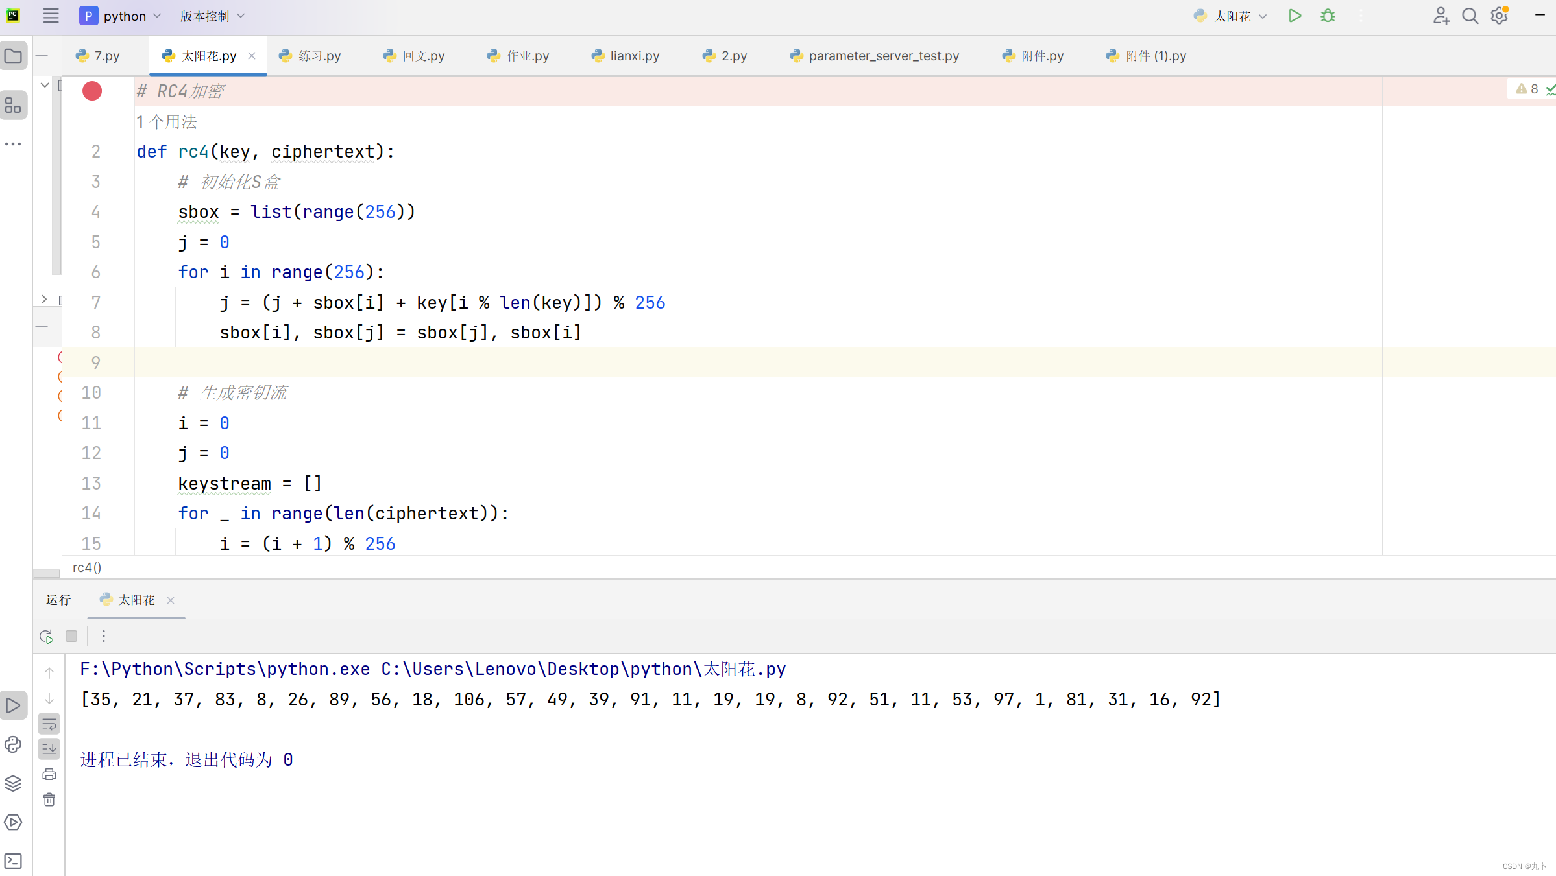Open the python project dropdown
The image size is (1556, 876).
(x=120, y=16)
